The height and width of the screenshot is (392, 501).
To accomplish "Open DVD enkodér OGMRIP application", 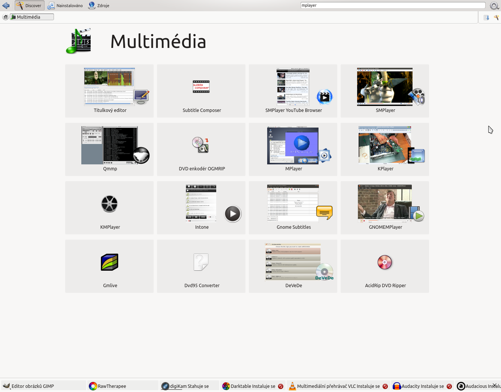I will (201, 149).
